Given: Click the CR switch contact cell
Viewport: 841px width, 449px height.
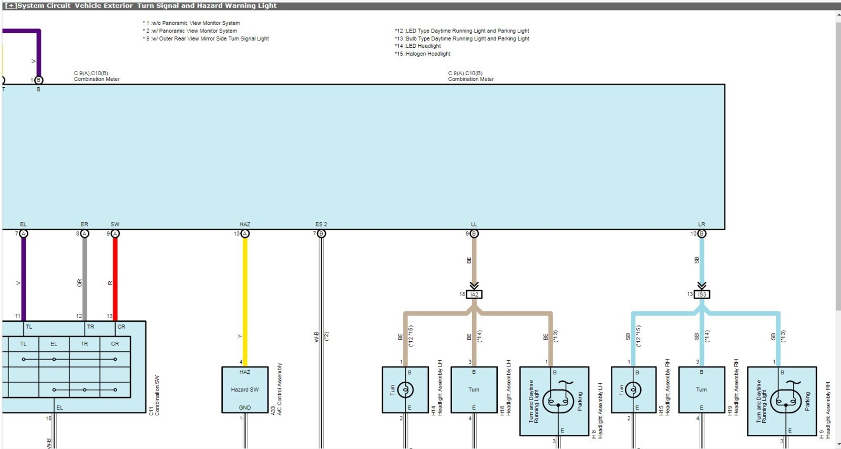Looking at the screenshot, I should [x=115, y=344].
